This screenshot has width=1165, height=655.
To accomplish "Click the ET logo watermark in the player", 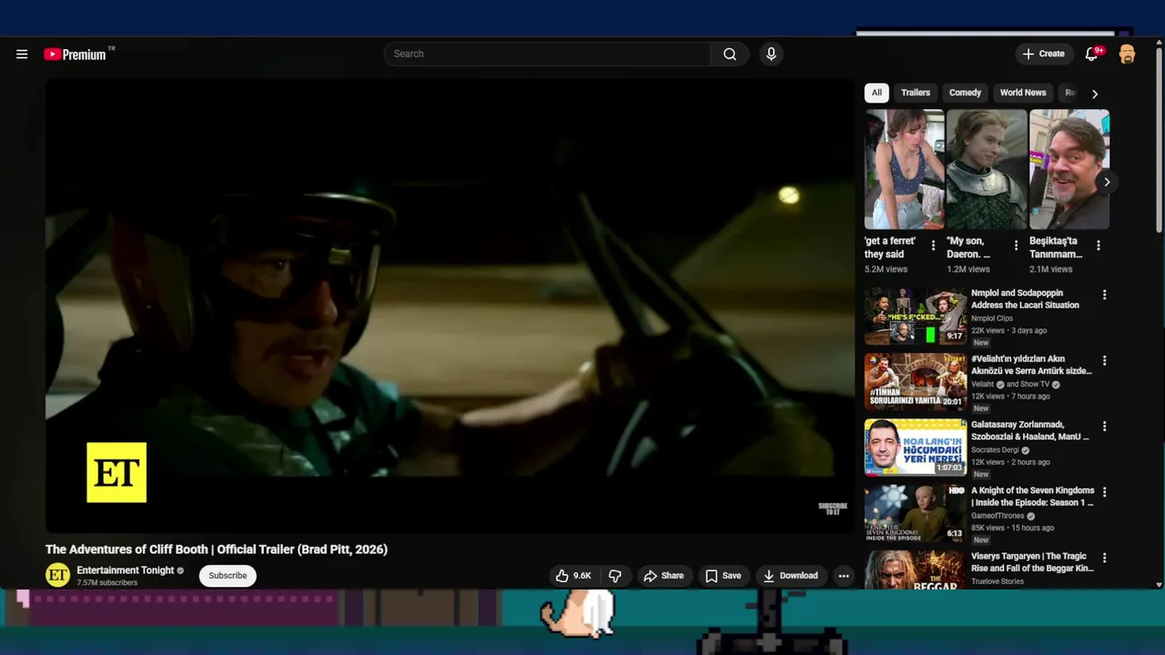I will [x=116, y=472].
